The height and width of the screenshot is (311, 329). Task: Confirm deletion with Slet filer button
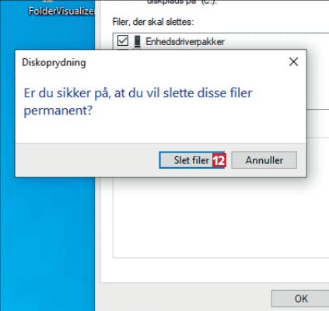pos(192,160)
